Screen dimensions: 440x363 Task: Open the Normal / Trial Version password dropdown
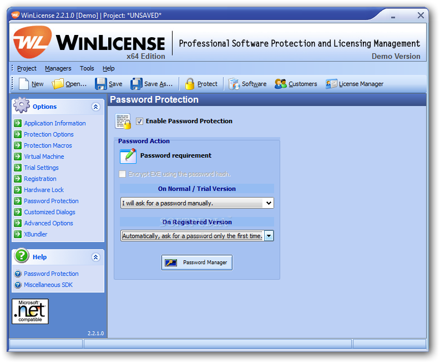(197, 203)
